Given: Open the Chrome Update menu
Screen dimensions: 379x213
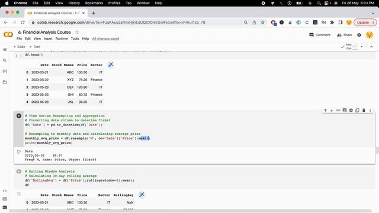Looking at the screenshot, I should pos(365,22).
